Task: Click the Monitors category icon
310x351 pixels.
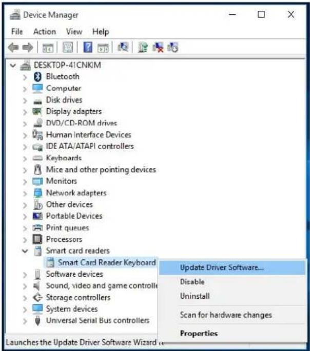Action: (37, 181)
